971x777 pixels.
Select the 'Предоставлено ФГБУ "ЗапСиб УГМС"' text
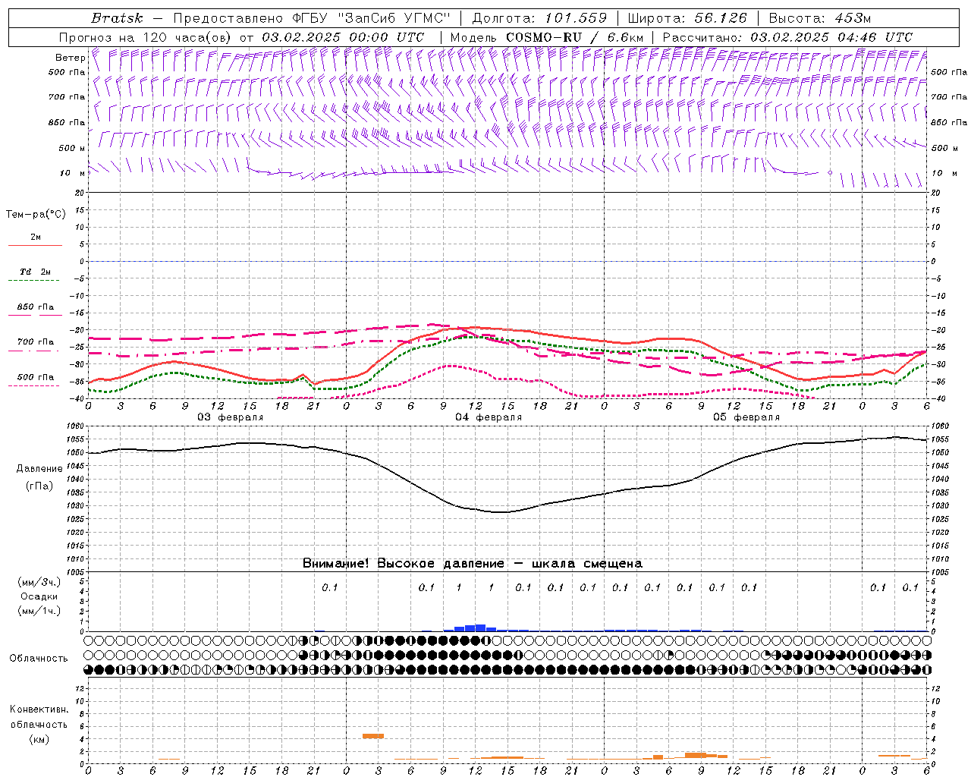[313, 18]
